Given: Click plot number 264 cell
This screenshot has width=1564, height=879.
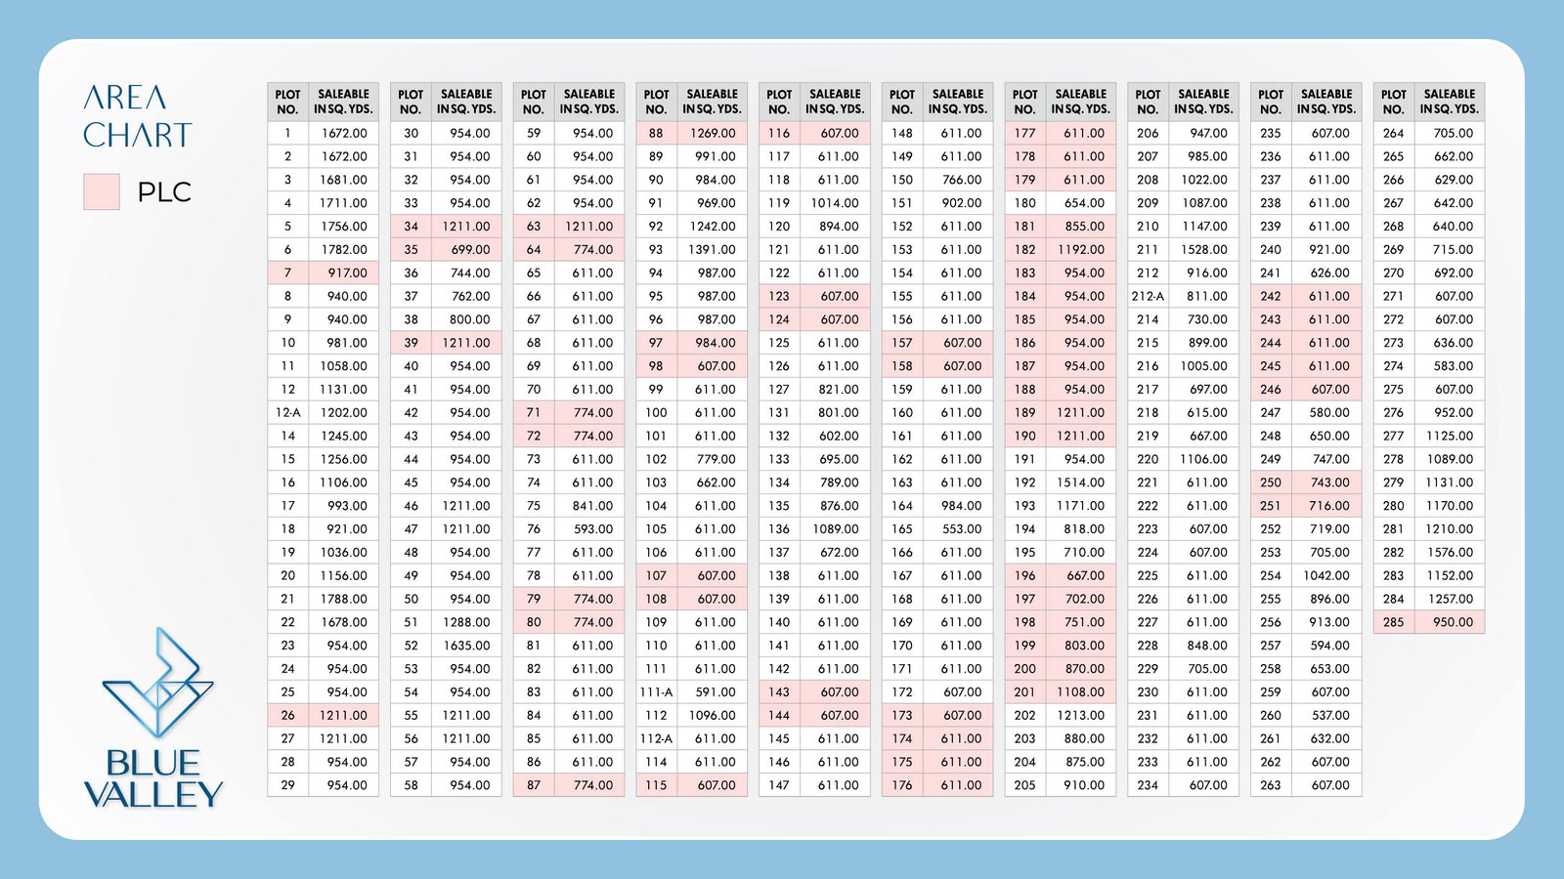Looking at the screenshot, I should point(1393,133).
